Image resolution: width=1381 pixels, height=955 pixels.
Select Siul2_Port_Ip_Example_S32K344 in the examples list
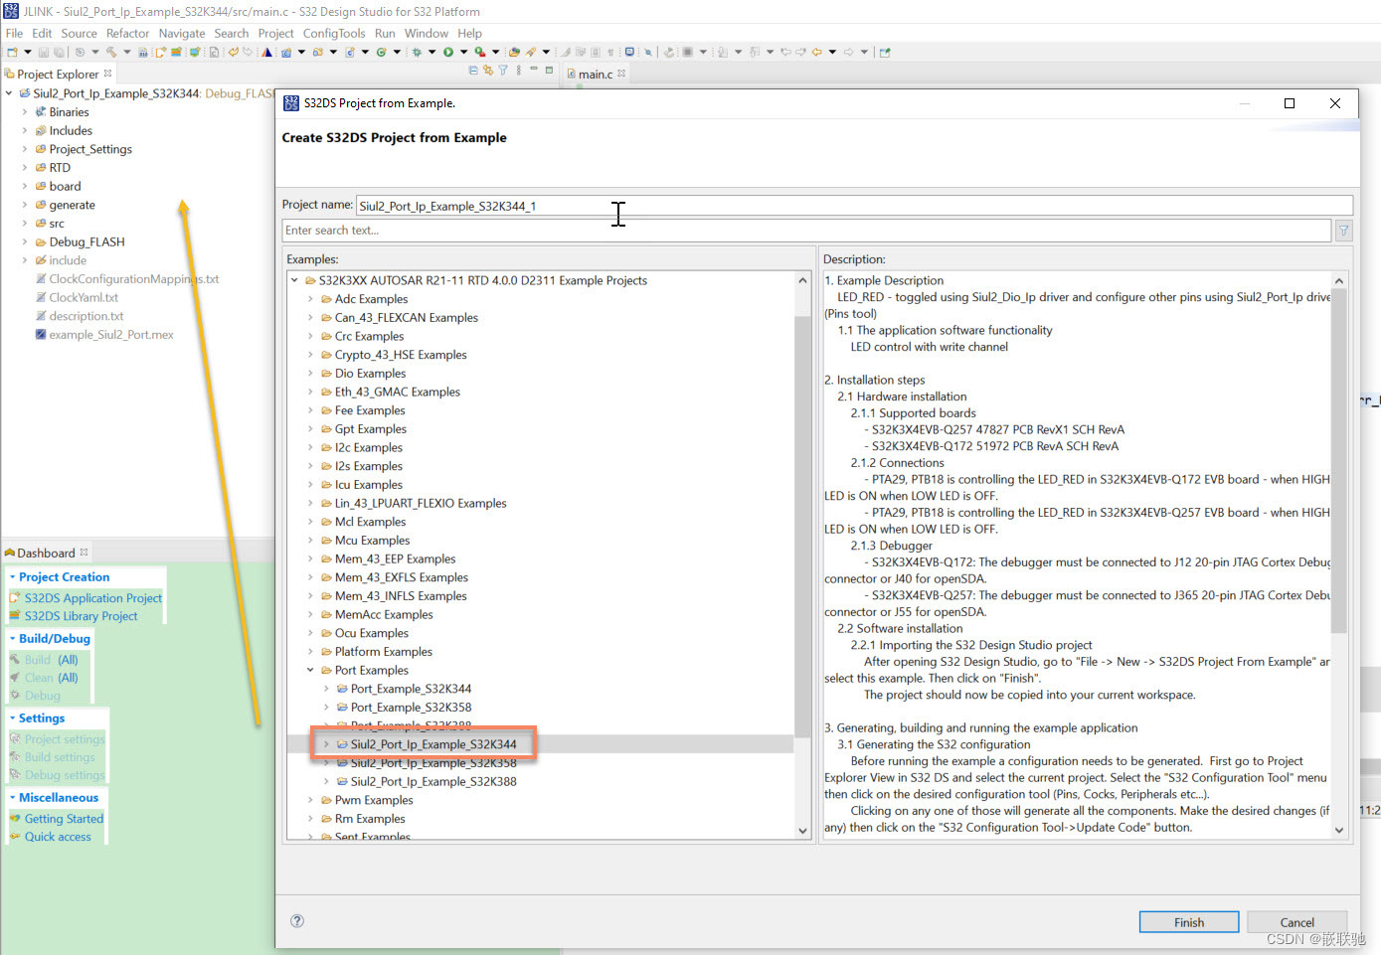point(433,744)
